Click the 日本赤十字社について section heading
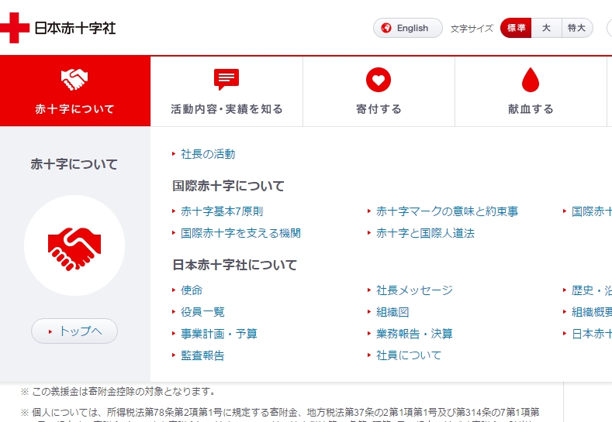Image resolution: width=612 pixels, height=422 pixels. 234,266
